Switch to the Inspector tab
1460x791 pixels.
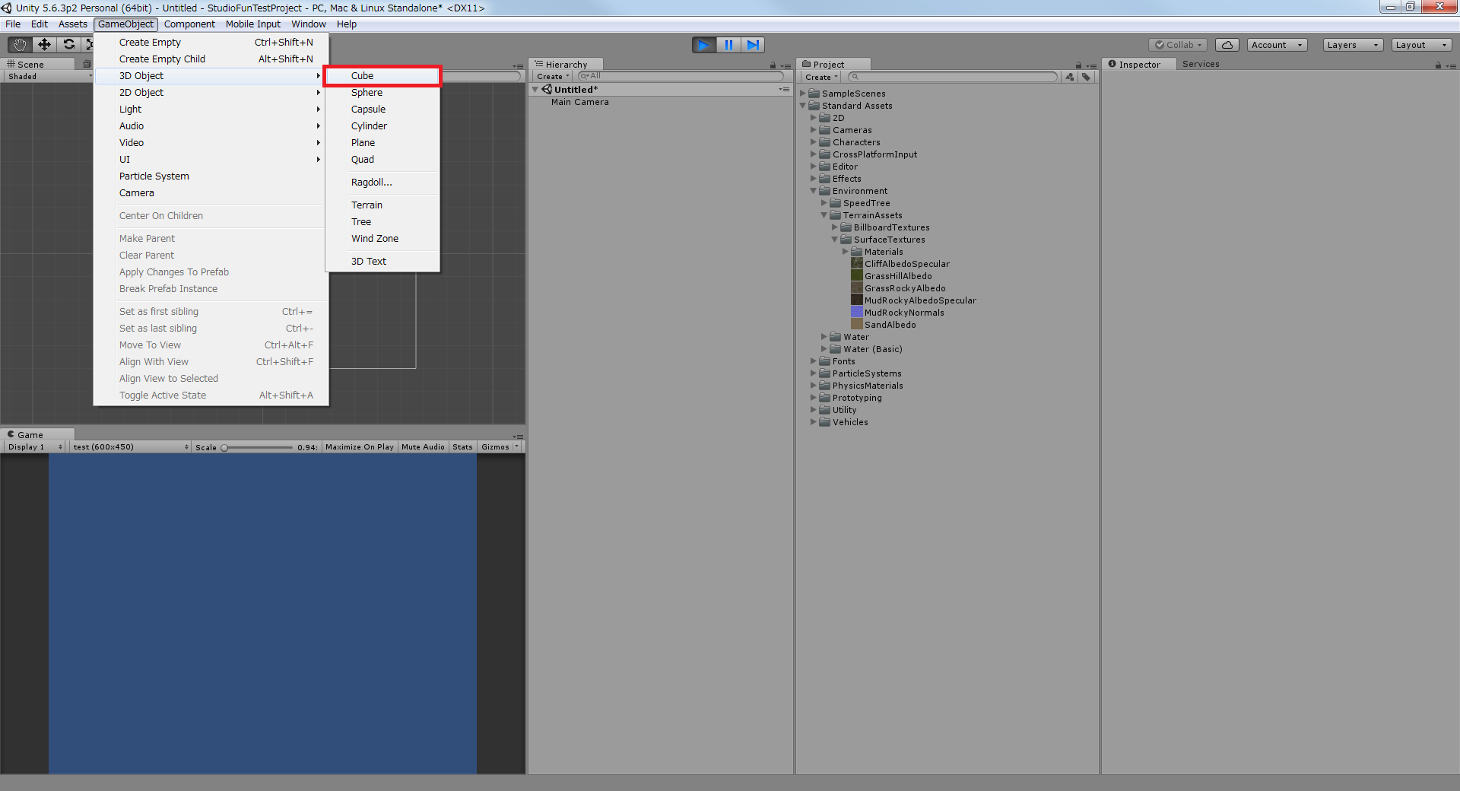tap(1138, 65)
